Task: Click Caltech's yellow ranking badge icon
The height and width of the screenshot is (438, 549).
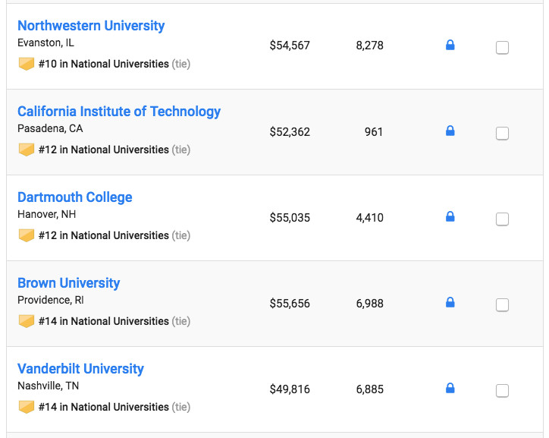Action: (x=27, y=150)
